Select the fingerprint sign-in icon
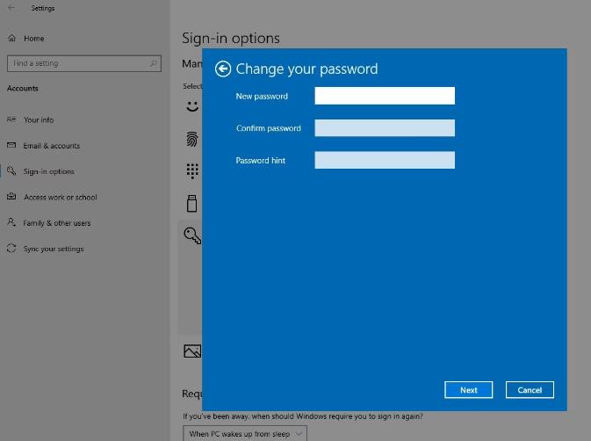 pyautogui.click(x=192, y=139)
